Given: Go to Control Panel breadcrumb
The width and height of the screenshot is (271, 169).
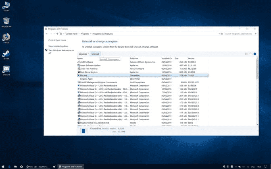Looking at the screenshot, I should pos(71,34).
